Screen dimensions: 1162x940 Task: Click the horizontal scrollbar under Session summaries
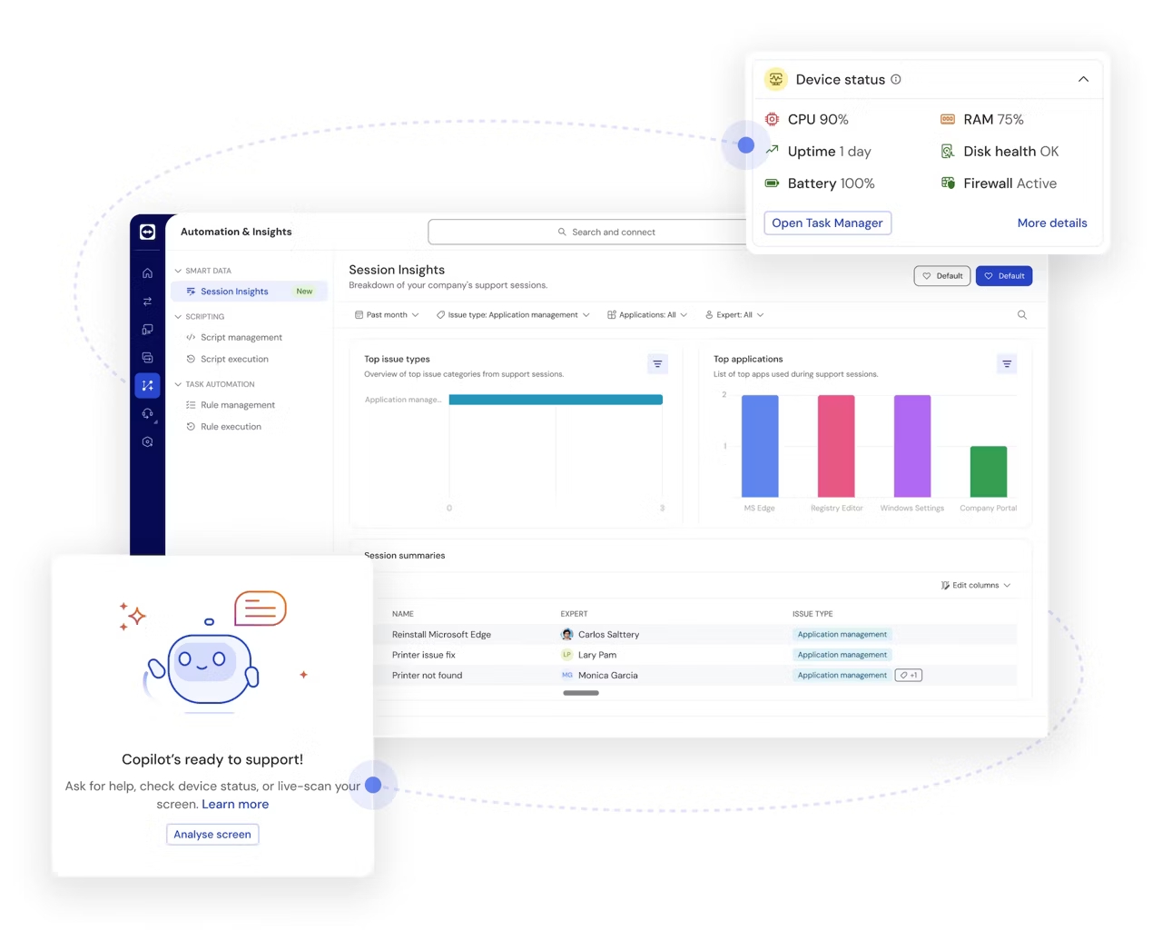click(581, 693)
